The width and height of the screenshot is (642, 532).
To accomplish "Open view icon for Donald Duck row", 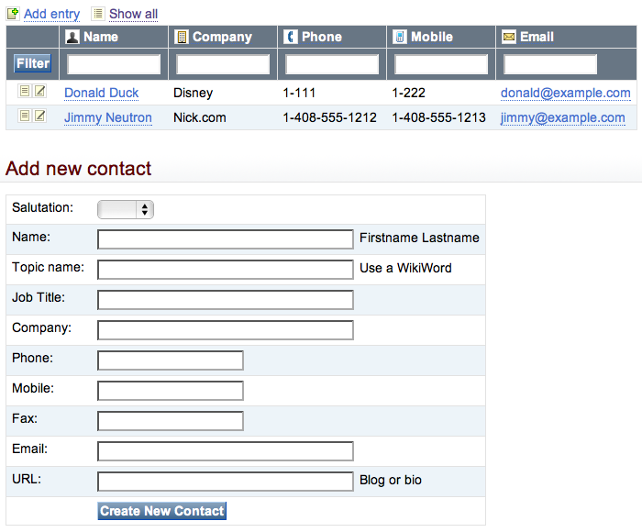I will pos(25,91).
